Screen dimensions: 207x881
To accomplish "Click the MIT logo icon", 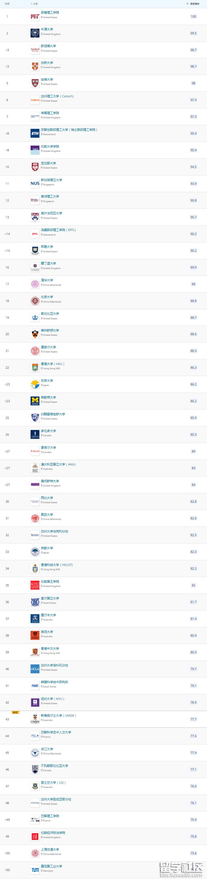I will point(35,16).
